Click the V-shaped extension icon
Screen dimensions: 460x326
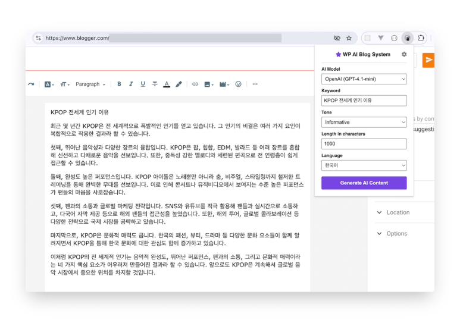tap(381, 38)
